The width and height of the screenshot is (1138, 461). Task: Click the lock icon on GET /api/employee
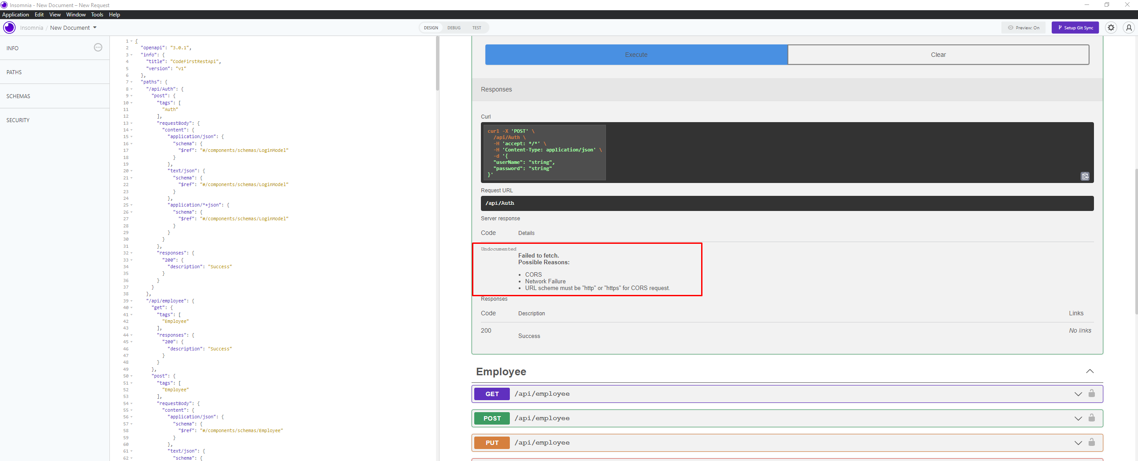1092,393
